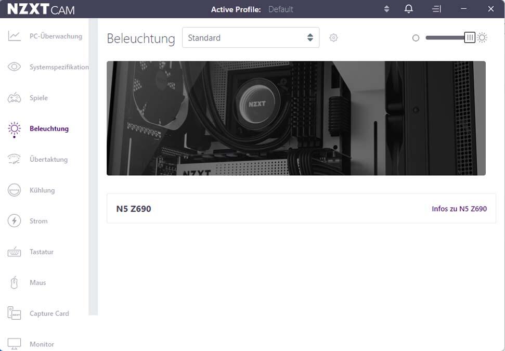This screenshot has height=351, width=505.
Task: Click the Beleuchtung label in sidebar
Action: pyautogui.click(x=49, y=129)
